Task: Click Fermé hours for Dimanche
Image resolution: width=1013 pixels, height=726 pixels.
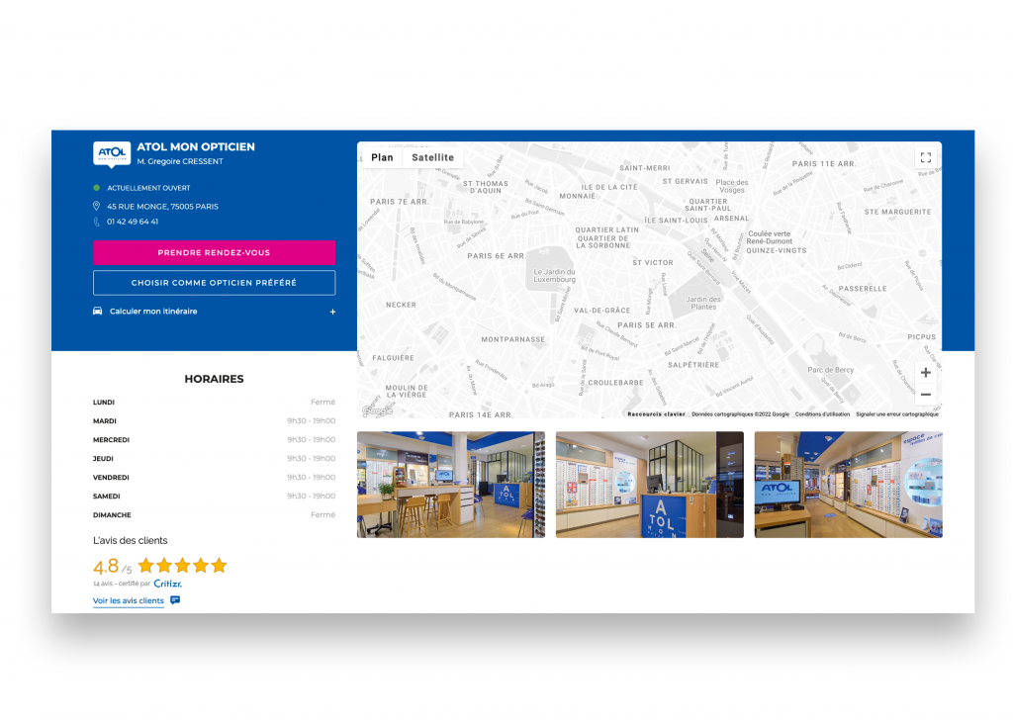Action: pos(323,514)
